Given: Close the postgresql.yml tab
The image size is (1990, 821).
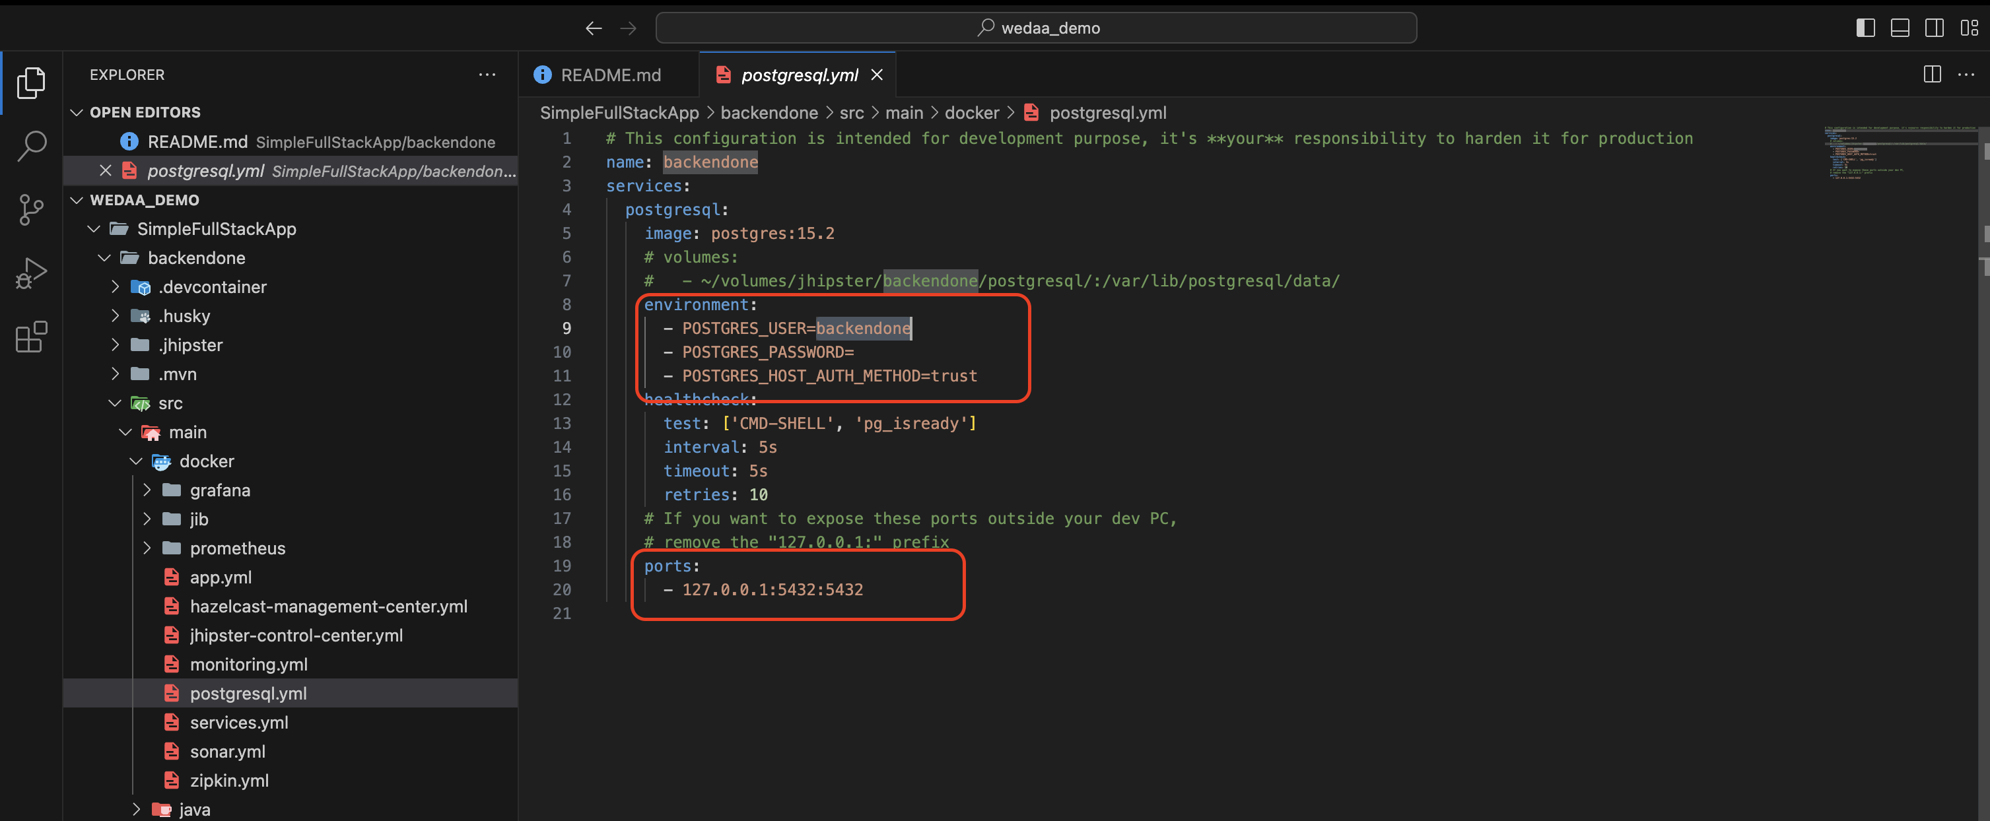Looking at the screenshot, I should point(877,75).
